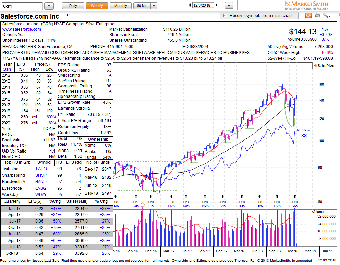Click the Ownership header

pyautogui.click(x=98, y=139)
